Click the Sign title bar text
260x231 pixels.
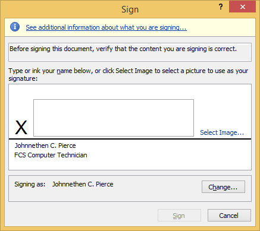coord(130,10)
